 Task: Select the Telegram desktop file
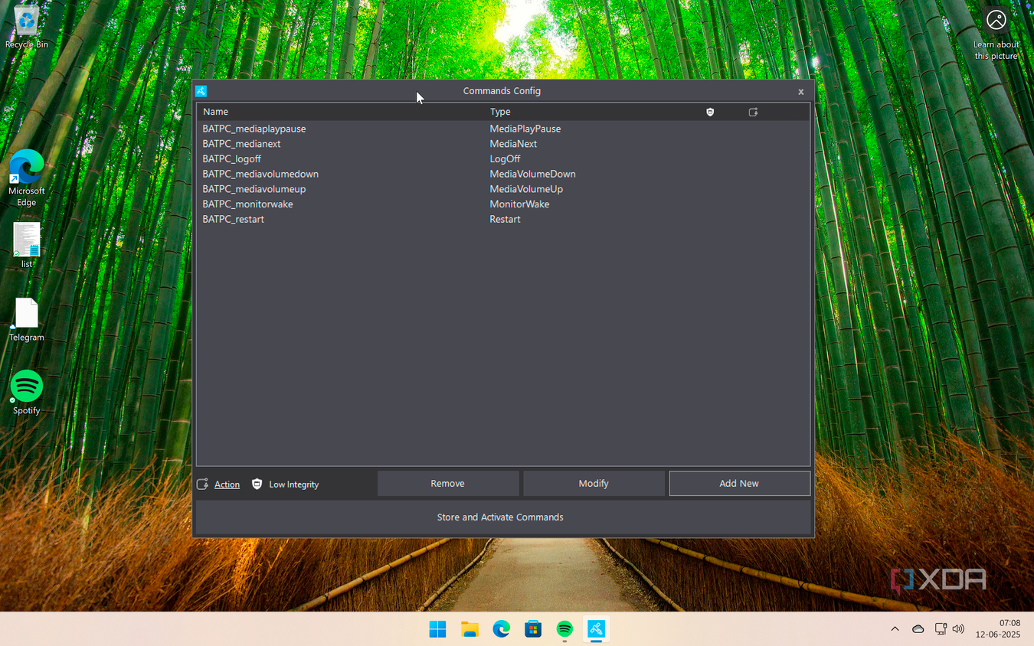pyautogui.click(x=27, y=320)
